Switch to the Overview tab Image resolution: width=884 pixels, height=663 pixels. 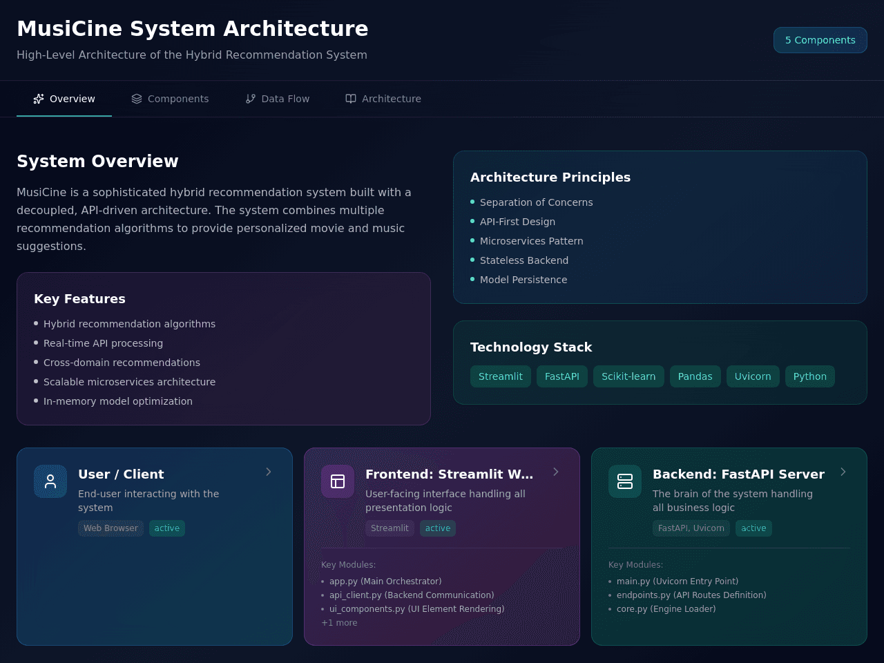[x=64, y=99]
